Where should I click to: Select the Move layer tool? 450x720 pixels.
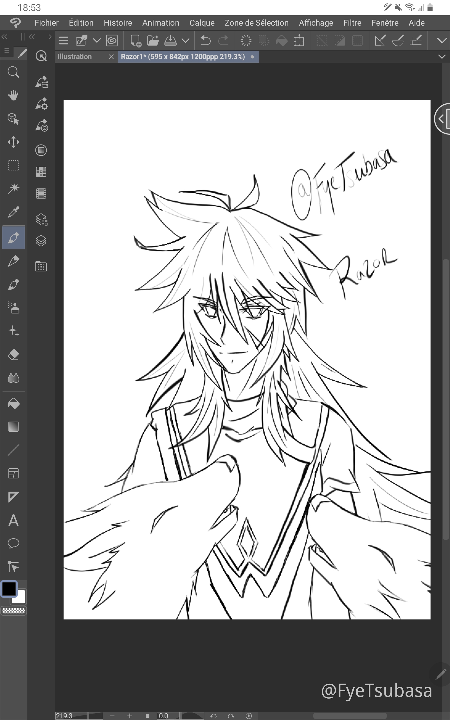pos(13,142)
